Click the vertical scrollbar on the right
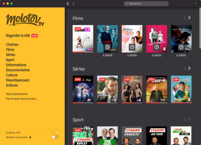Screen dimensions: 201x145 [200, 28]
